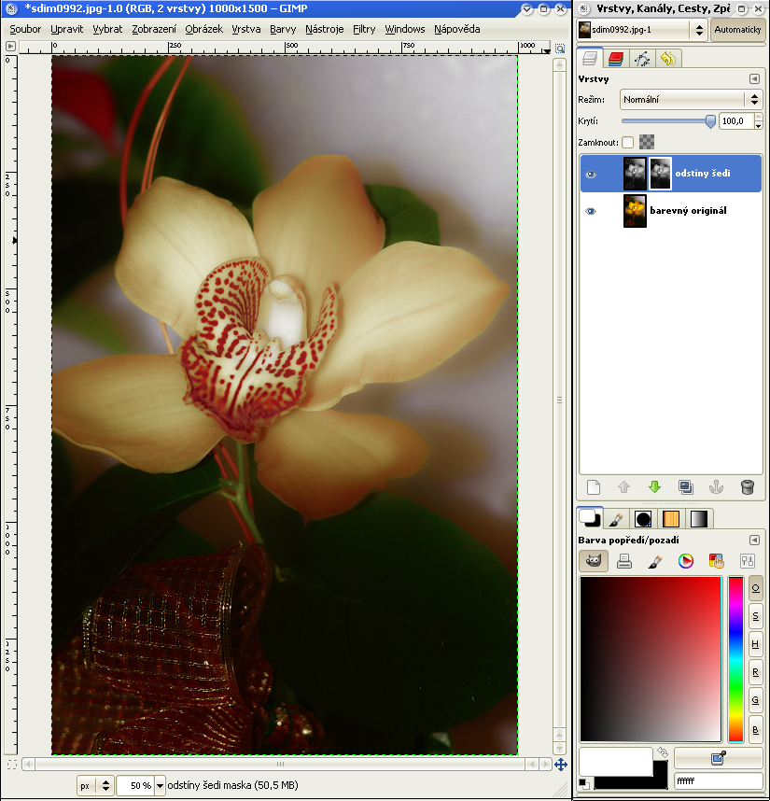The height and width of the screenshot is (801, 770).
Task: Click the hex color input field
Action: [x=717, y=780]
